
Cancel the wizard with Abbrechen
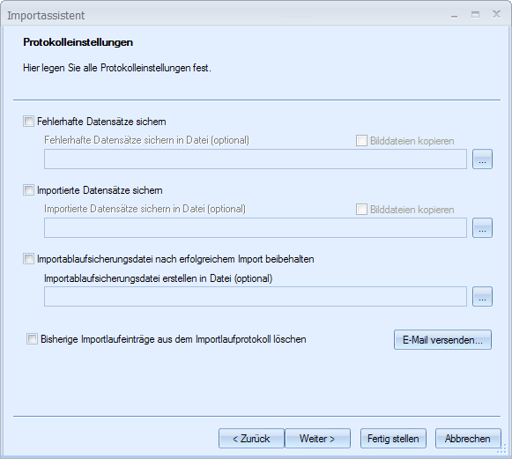click(468, 439)
